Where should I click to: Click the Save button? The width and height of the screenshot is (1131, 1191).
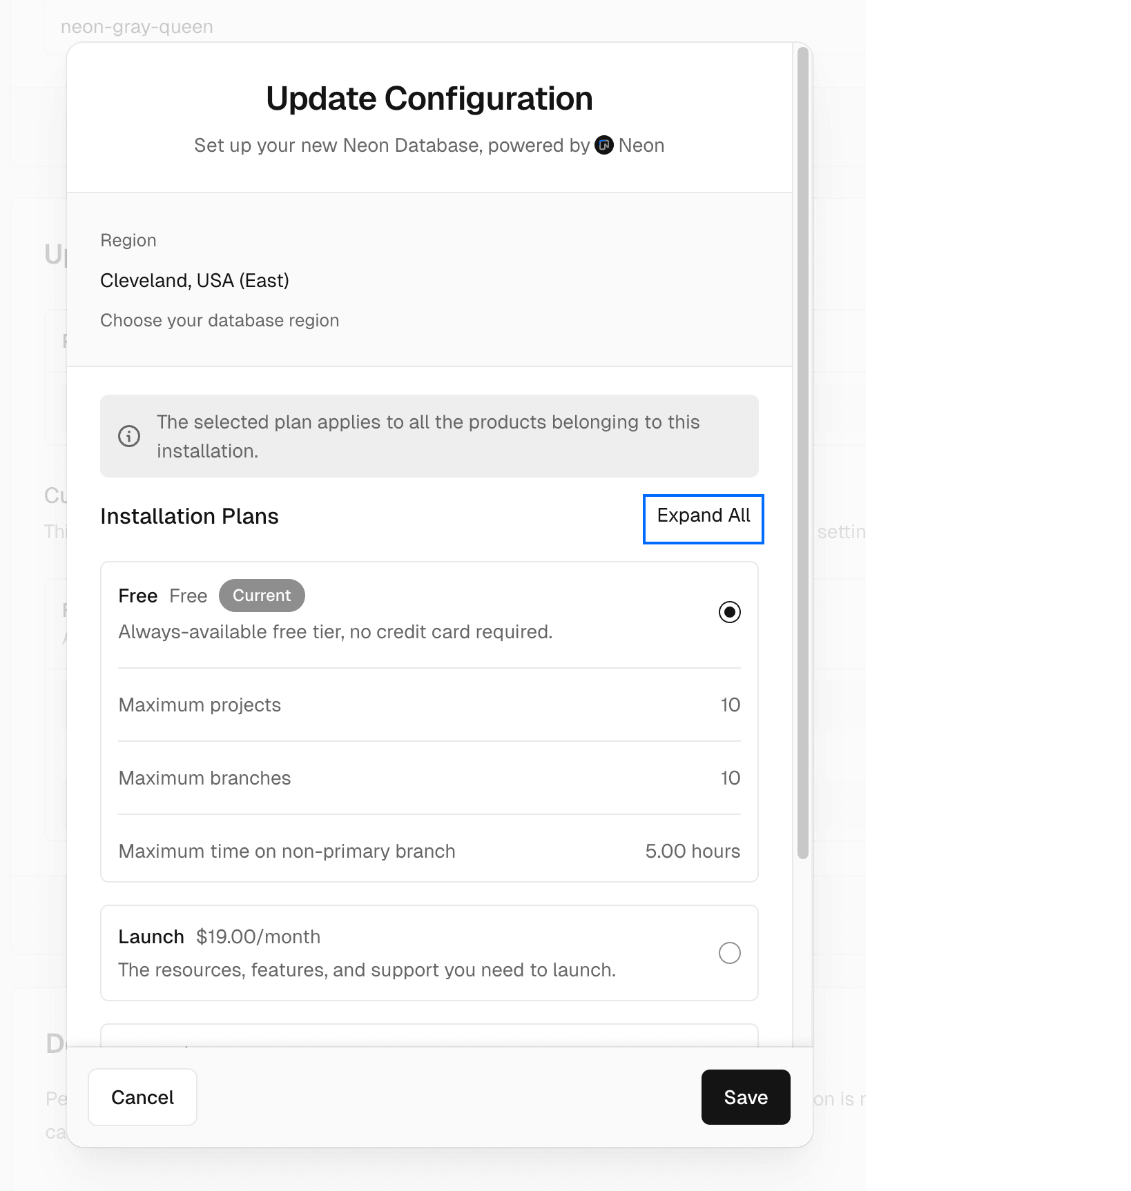pyautogui.click(x=745, y=1097)
